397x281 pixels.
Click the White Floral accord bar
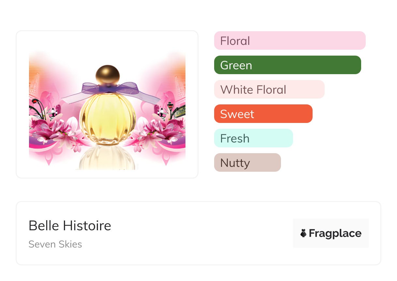[x=269, y=89]
